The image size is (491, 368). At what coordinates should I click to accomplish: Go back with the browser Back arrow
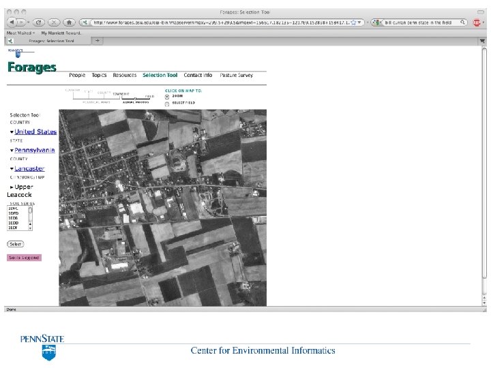12,22
